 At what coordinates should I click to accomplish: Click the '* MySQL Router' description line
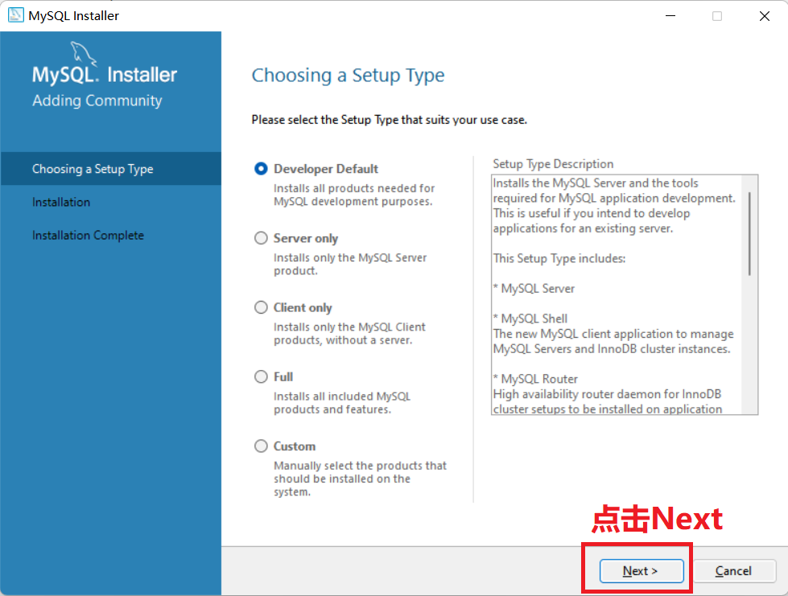(x=535, y=379)
